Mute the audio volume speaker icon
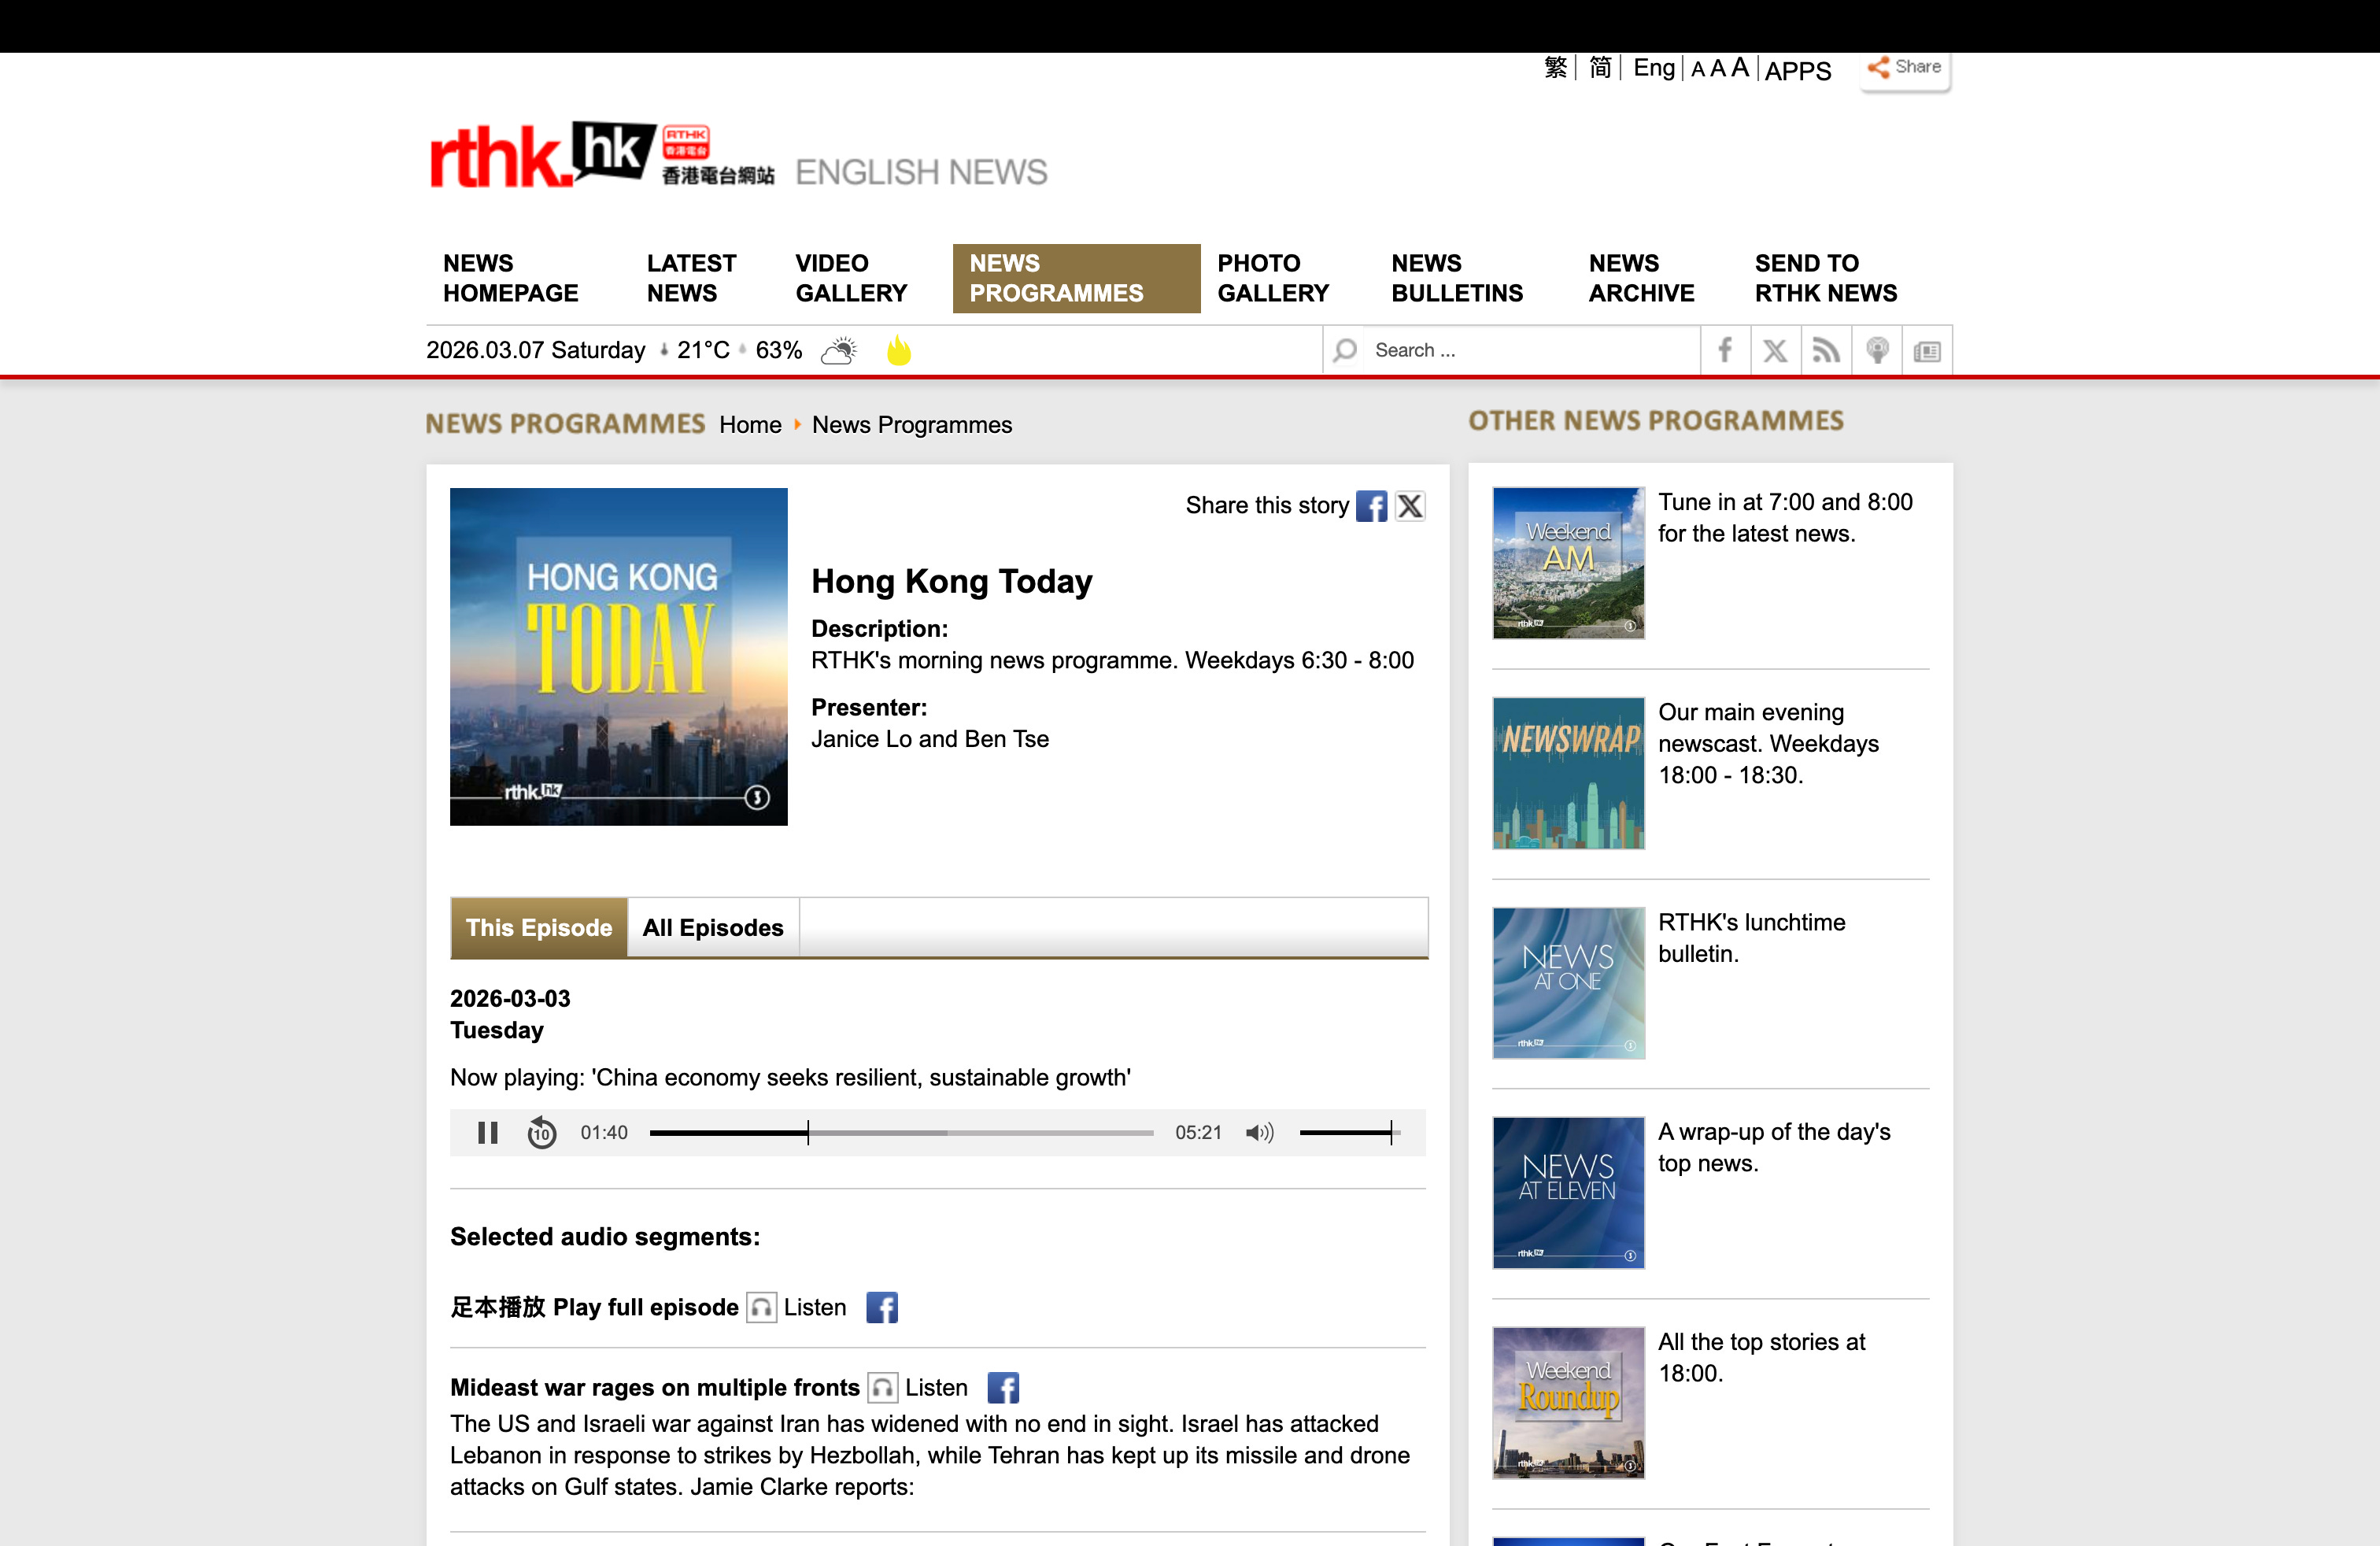 click(1259, 1132)
